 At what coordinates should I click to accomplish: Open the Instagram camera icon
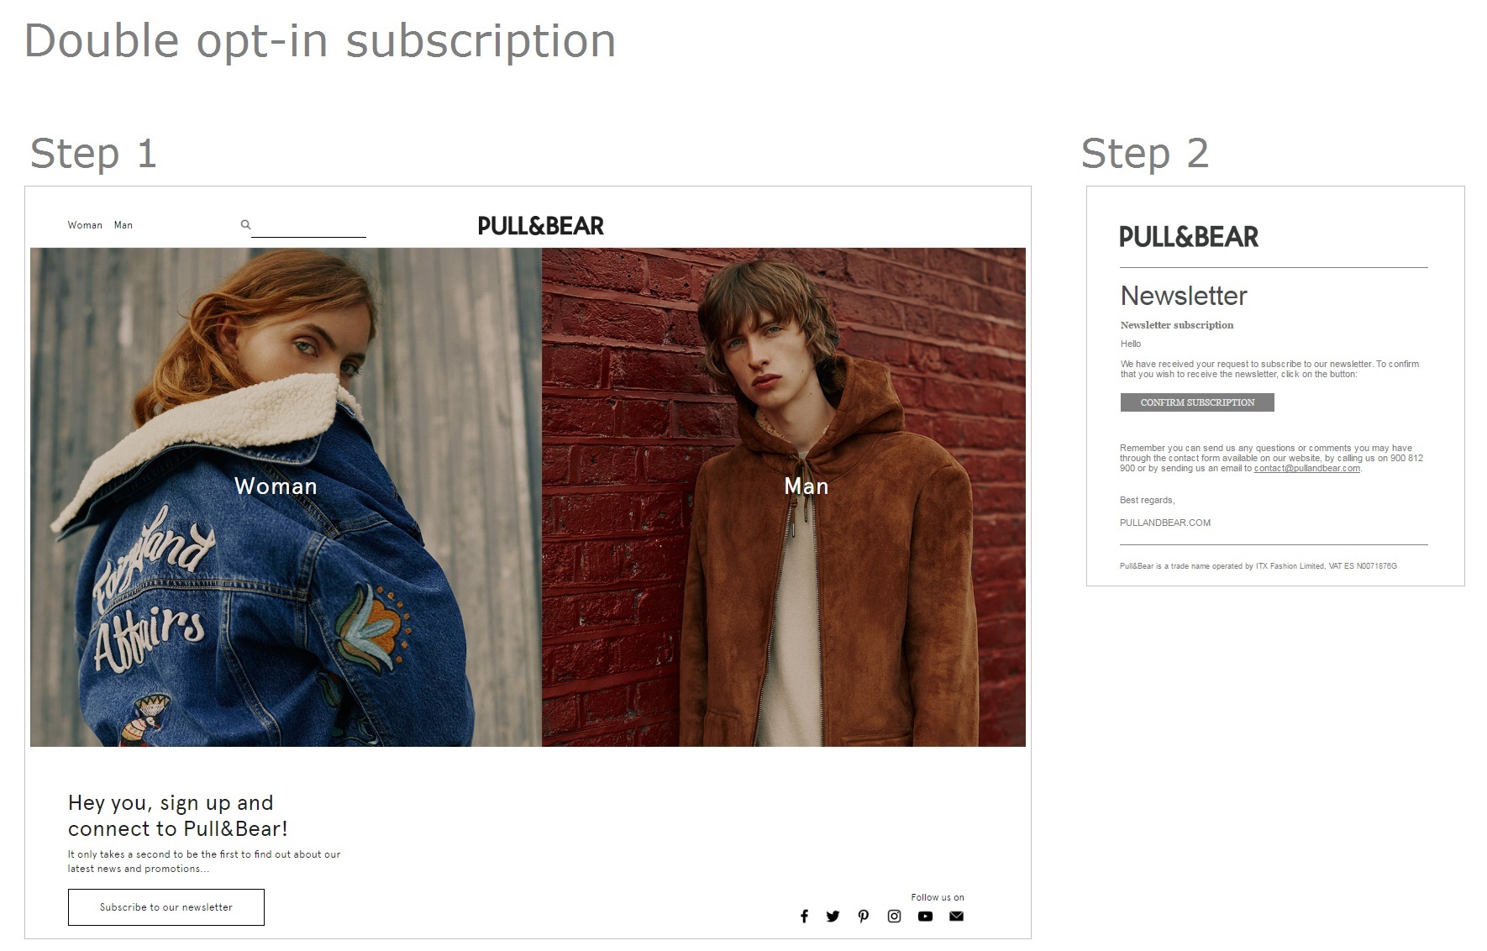[x=894, y=916]
